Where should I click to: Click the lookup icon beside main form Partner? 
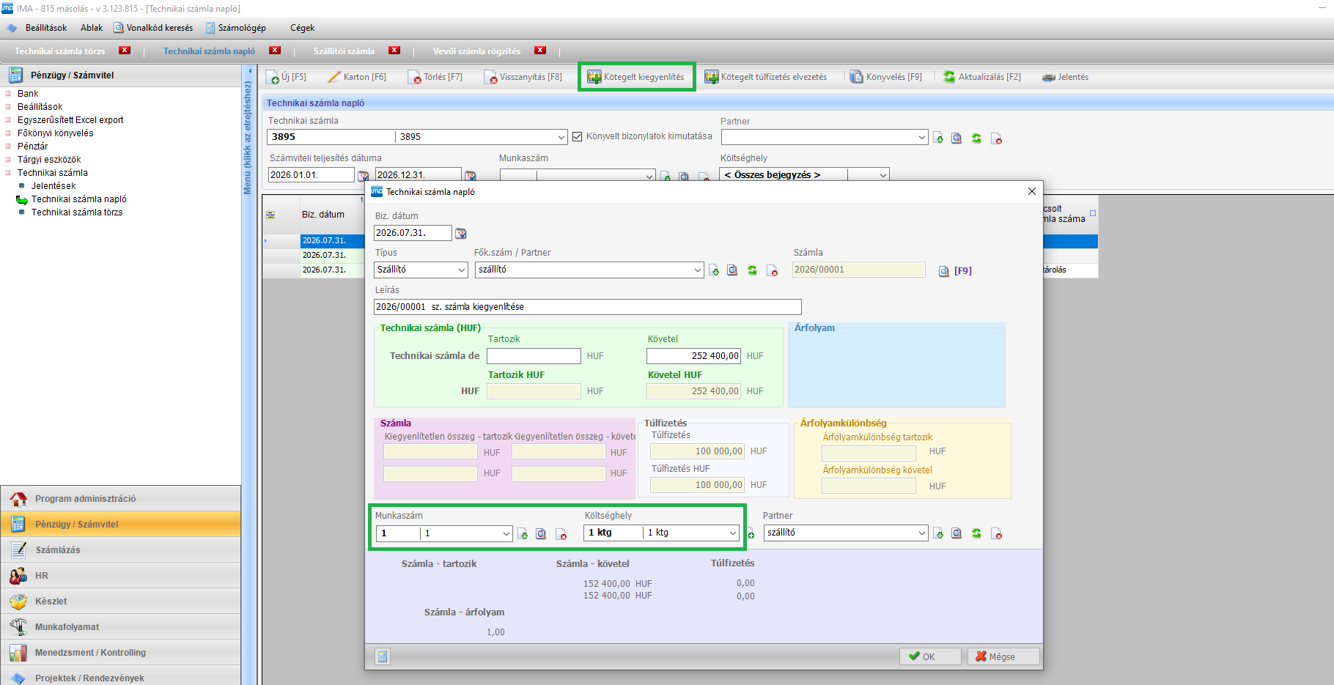957,138
